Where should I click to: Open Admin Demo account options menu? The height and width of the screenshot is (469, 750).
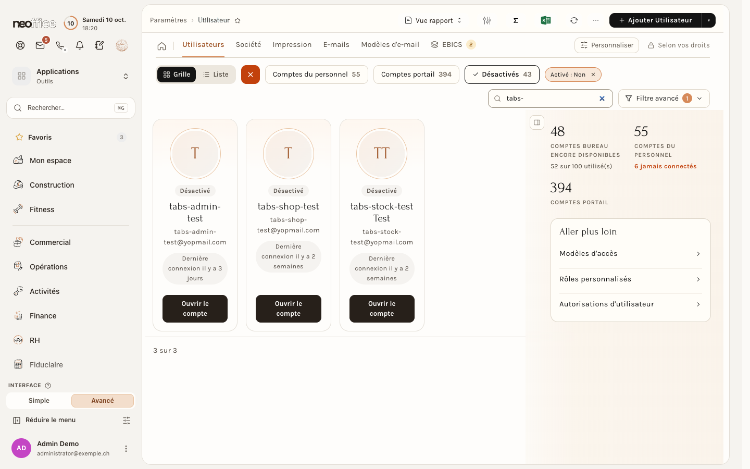point(126,449)
